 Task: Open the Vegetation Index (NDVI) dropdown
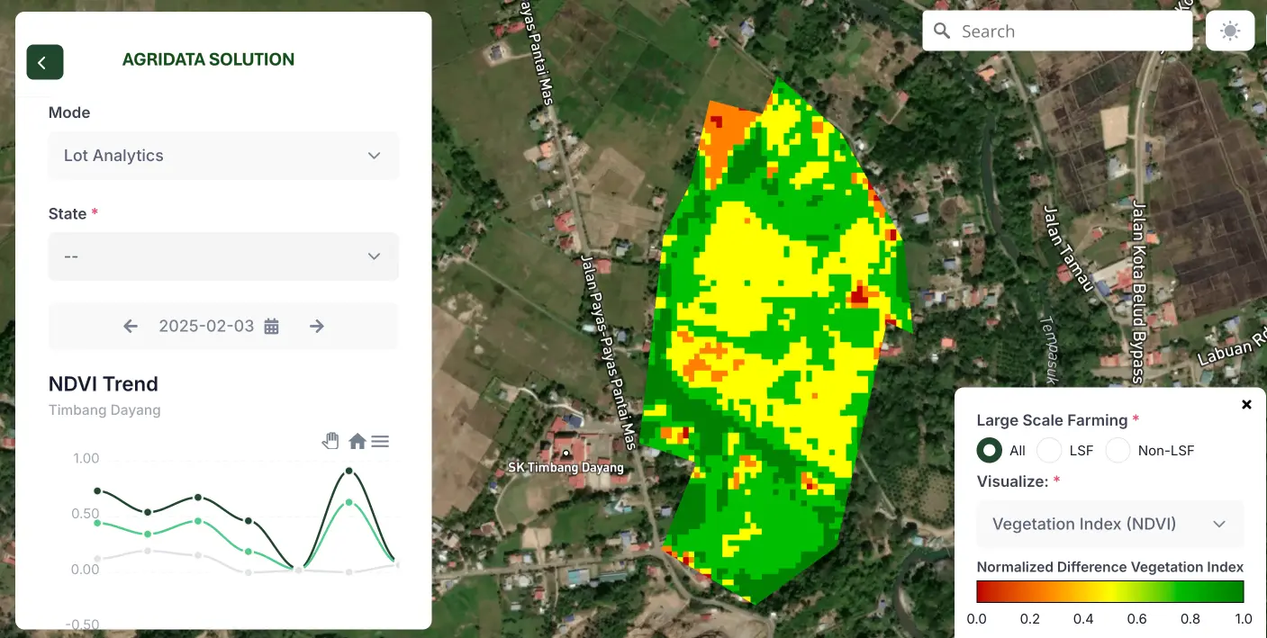[1110, 524]
